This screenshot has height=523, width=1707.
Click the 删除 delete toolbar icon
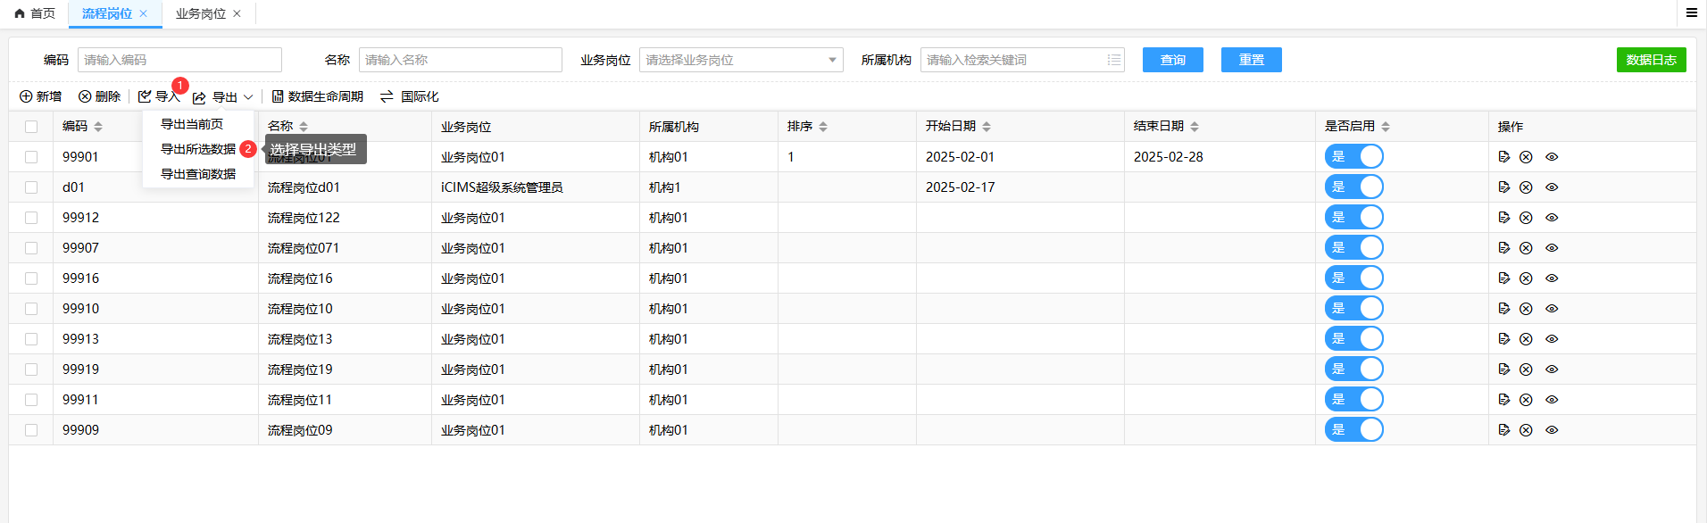coord(85,96)
